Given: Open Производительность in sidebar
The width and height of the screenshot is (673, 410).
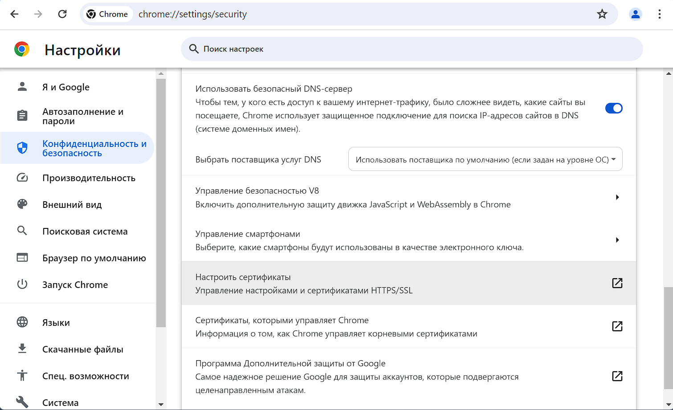Looking at the screenshot, I should click(88, 178).
